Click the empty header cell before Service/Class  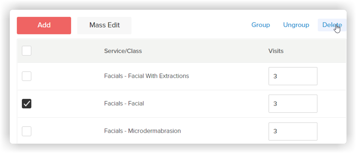(x=66, y=51)
